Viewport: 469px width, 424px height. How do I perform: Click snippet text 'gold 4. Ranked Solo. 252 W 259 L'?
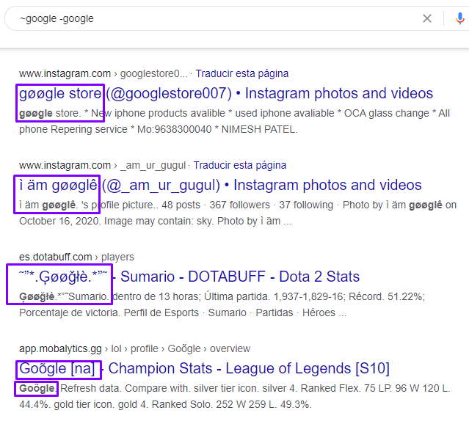[x=197, y=405]
